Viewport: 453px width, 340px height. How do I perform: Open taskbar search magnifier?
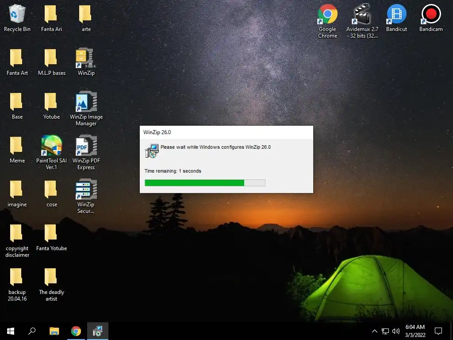(32, 331)
